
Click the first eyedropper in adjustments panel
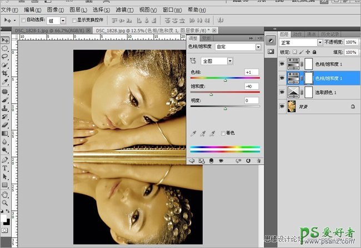pyautogui.click(x=193, y=133)
